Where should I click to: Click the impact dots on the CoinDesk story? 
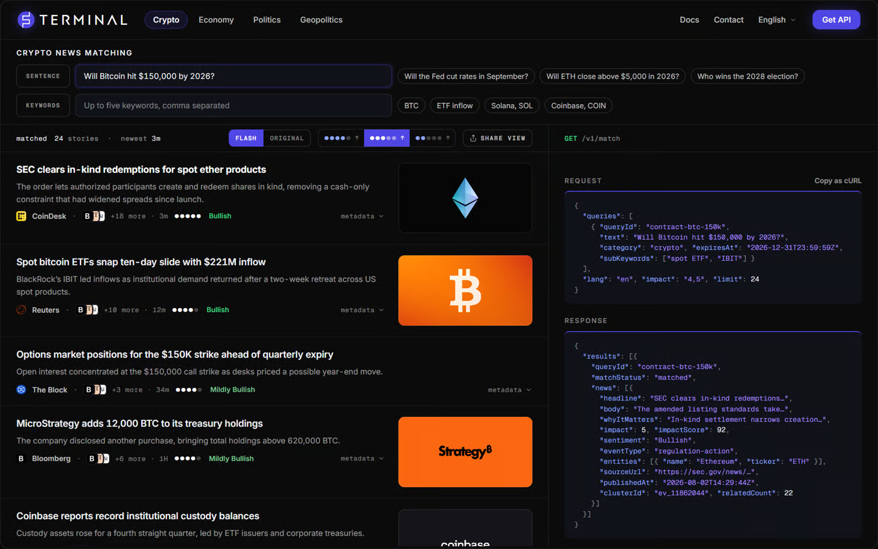187,216
